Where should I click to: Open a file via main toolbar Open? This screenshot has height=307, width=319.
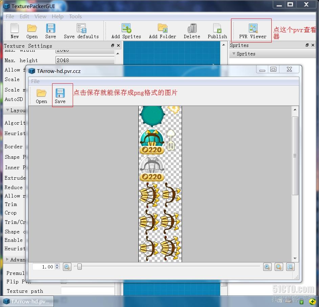click(x=32, y=31)
